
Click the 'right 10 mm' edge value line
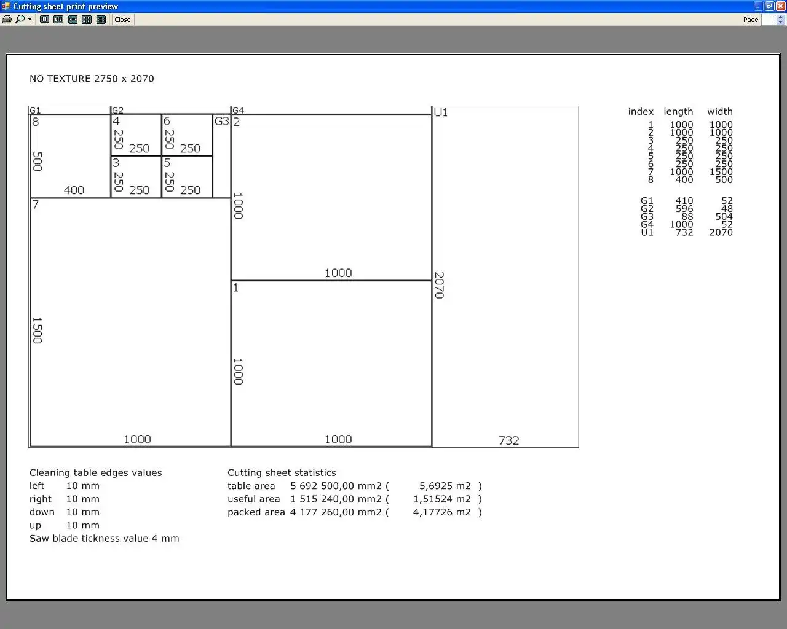(x=65, y=499)
